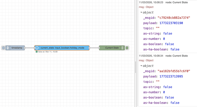Select the Current State debug node
The image size is (197, 107).
point(112,48)
